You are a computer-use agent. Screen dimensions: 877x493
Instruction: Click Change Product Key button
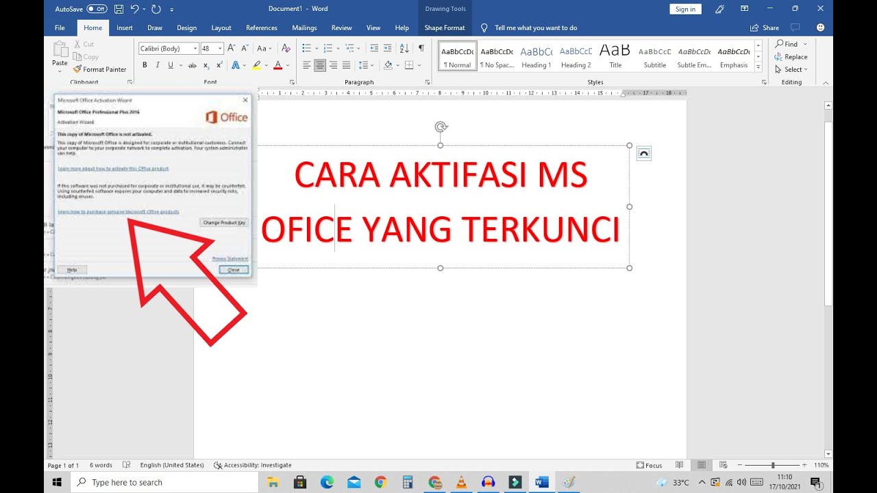click(x=224, y=223)
